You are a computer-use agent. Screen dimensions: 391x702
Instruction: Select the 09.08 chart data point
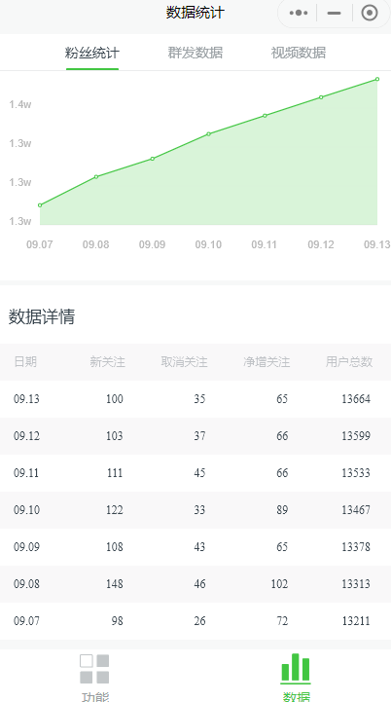tap(96, 177)
